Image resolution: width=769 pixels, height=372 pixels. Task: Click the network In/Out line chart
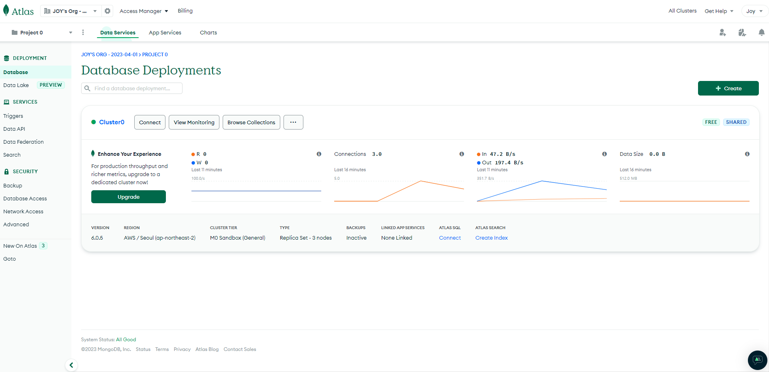click(542, 191)
